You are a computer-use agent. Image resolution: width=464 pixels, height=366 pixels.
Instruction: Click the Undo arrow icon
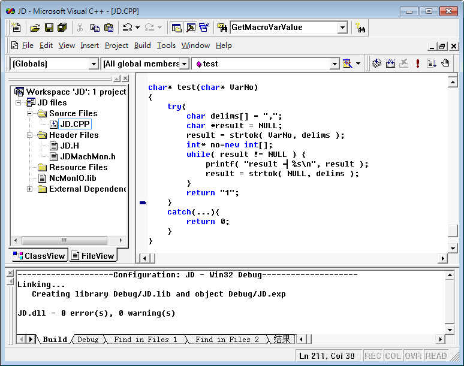coord(128,28)
